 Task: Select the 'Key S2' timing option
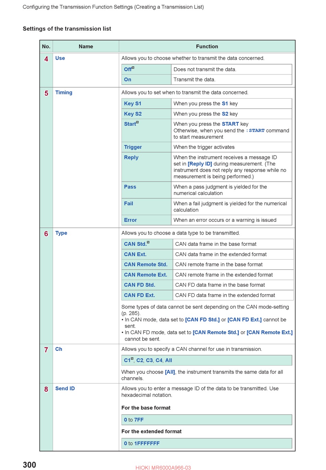coord(133,114)
